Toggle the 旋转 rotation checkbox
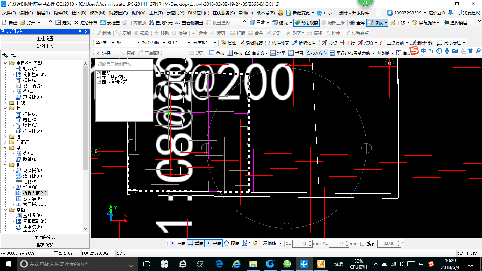This screenshot has width=482, height=271. 362,243
